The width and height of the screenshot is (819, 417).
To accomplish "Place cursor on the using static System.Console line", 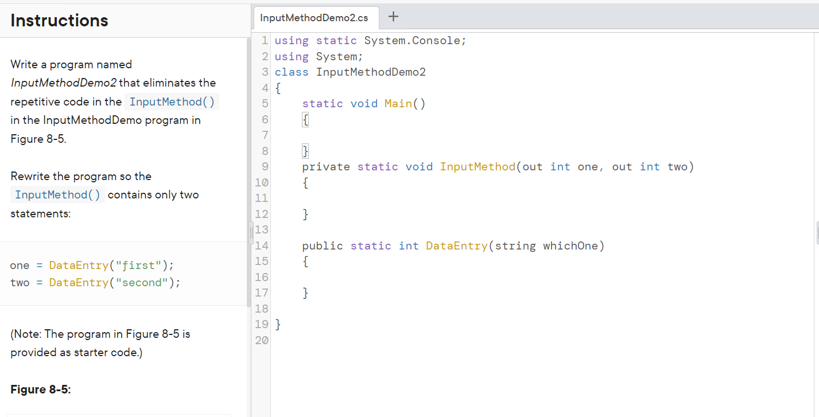I will tap(370, 40).
